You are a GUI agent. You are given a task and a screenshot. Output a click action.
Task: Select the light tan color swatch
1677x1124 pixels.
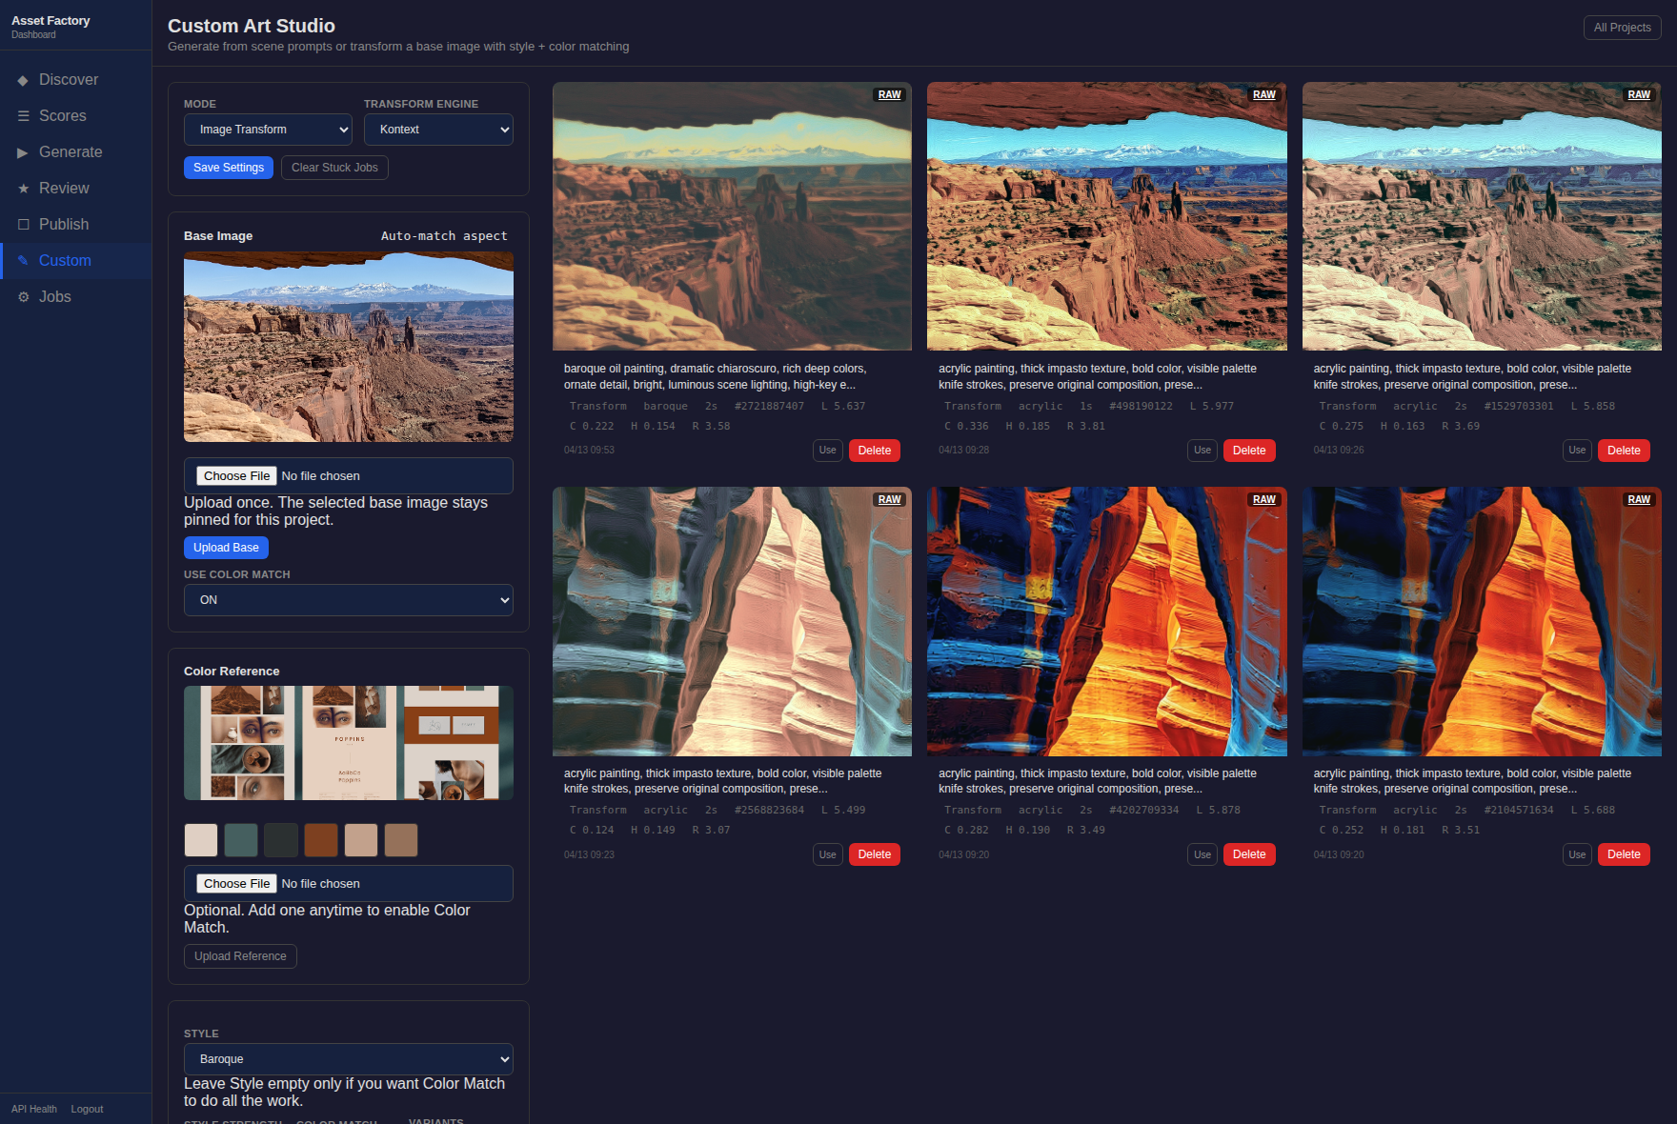tap(361, 840)
